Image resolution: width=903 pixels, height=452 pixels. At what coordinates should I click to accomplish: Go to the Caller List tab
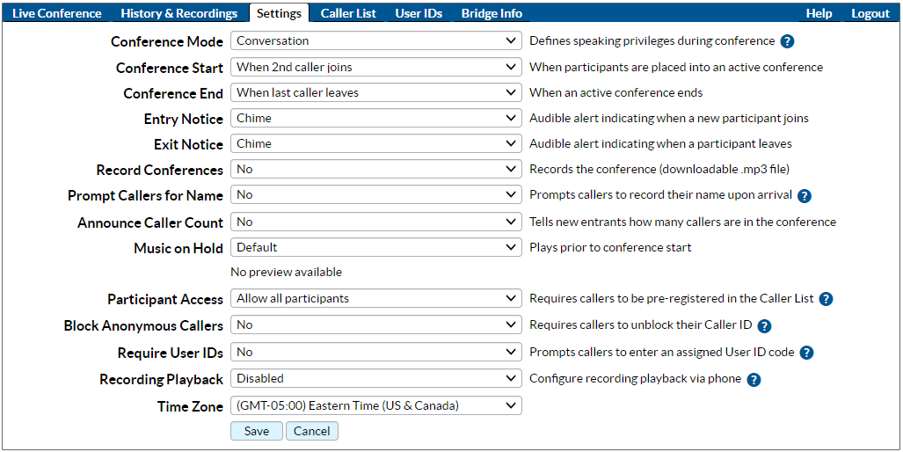click(348, 13)
